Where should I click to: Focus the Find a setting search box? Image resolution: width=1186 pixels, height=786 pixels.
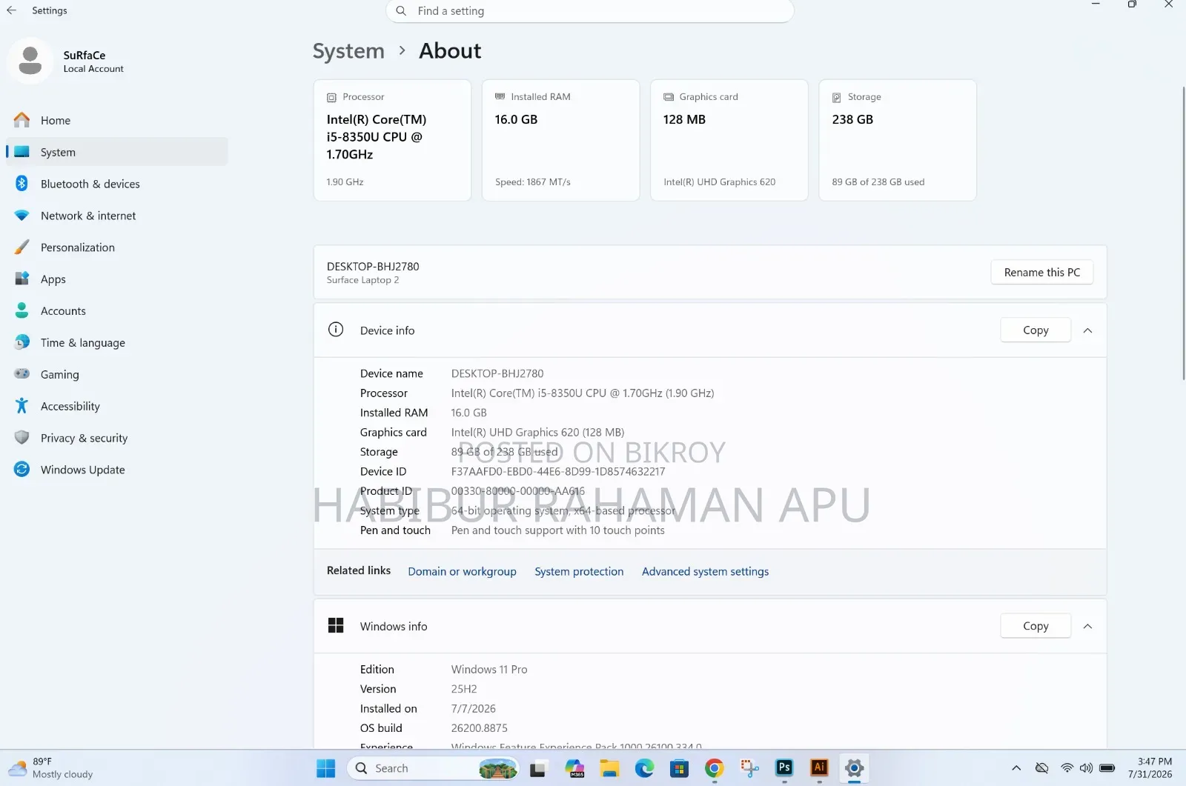[590, 11]
